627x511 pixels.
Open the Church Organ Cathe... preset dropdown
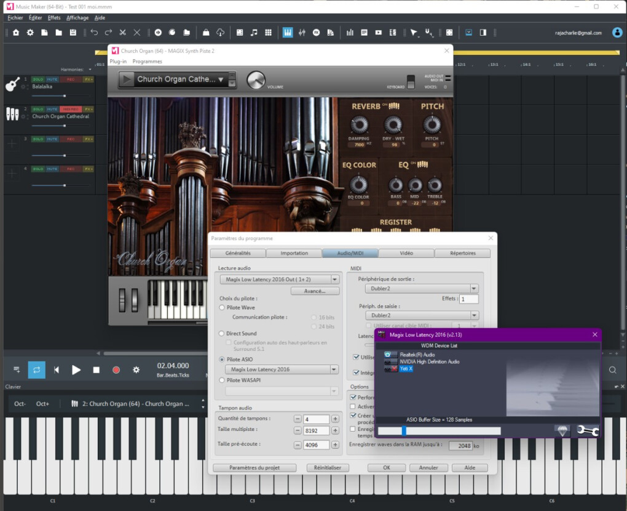coord(220,79)
